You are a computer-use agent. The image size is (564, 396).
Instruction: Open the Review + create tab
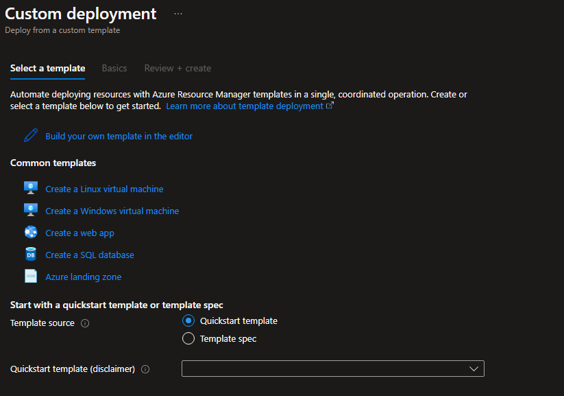click(177, 68)
